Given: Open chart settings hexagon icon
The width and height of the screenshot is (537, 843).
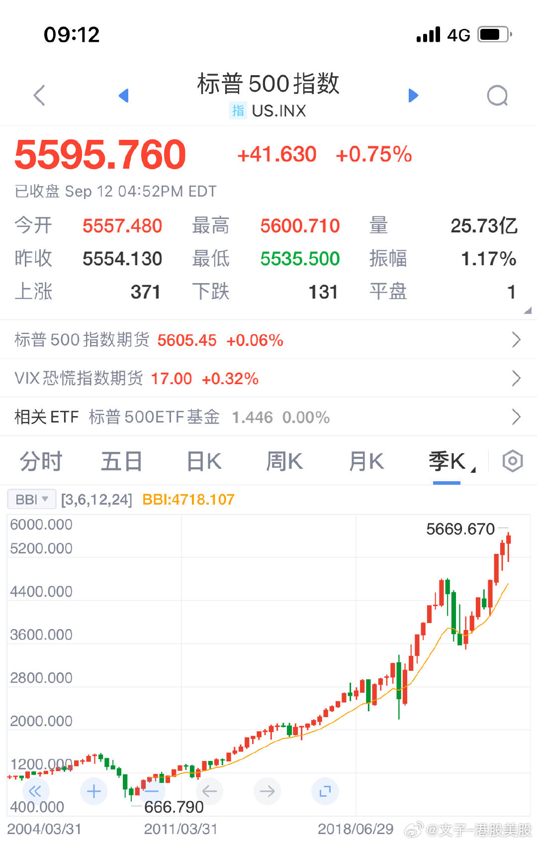Looking at the screenshot, I should tap(513, 461).
